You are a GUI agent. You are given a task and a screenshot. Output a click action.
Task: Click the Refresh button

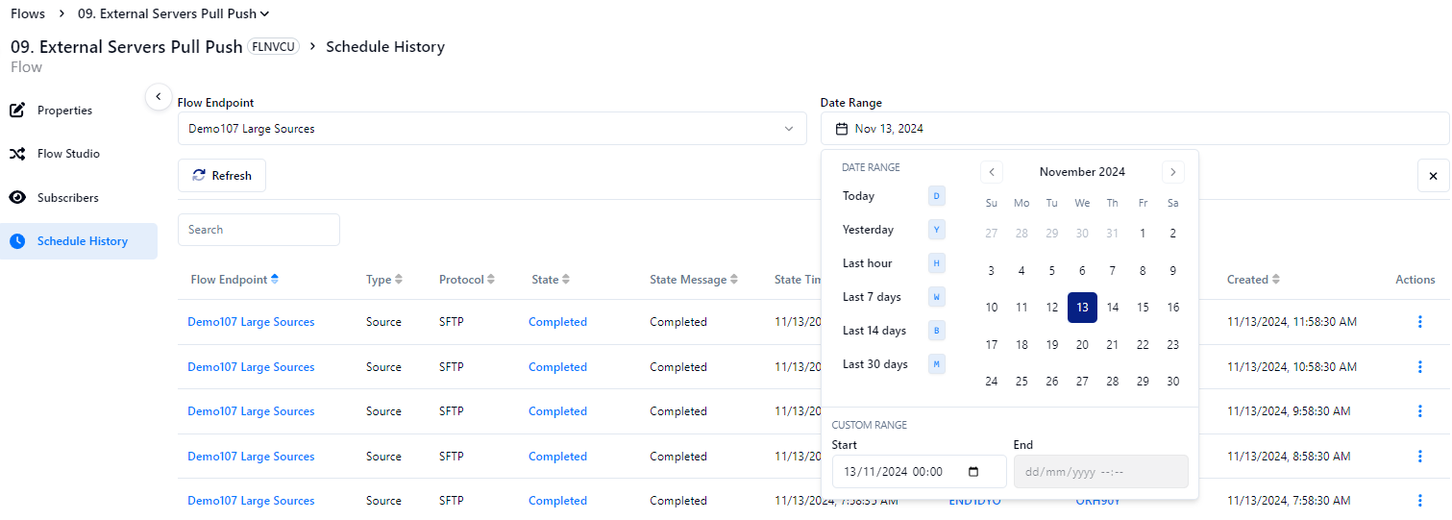[222, 176]
